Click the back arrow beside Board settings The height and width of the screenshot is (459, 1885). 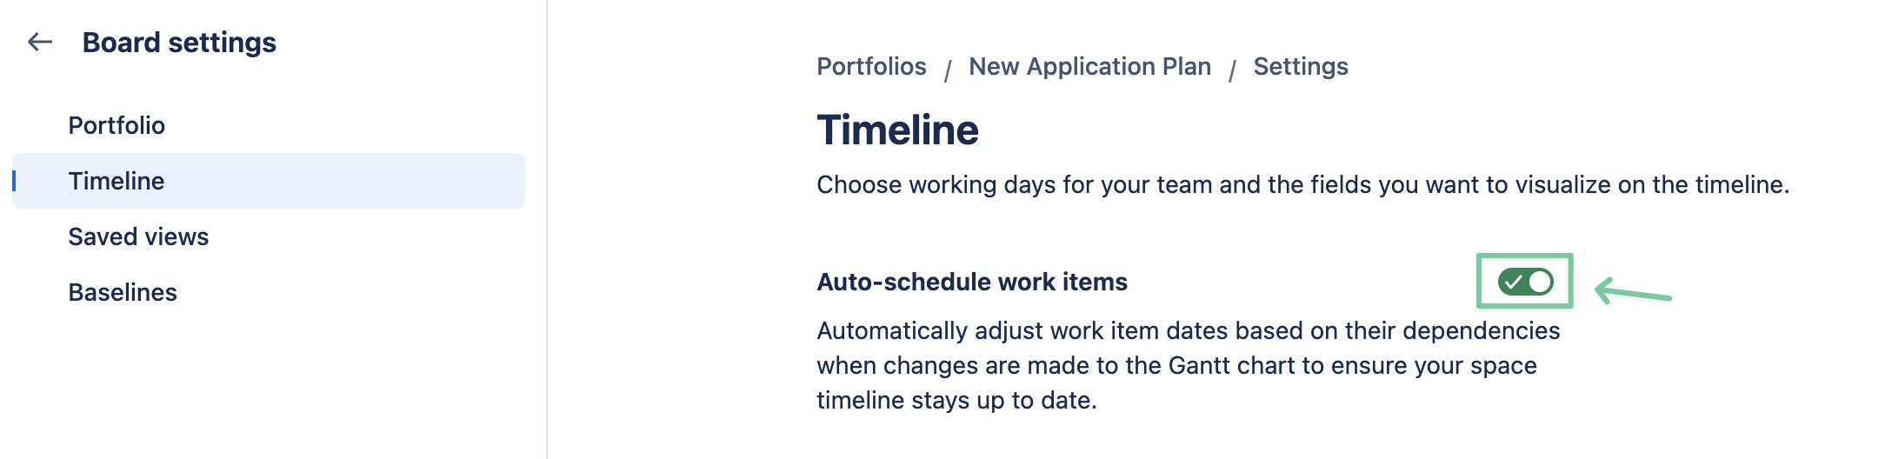pos(40,42)
